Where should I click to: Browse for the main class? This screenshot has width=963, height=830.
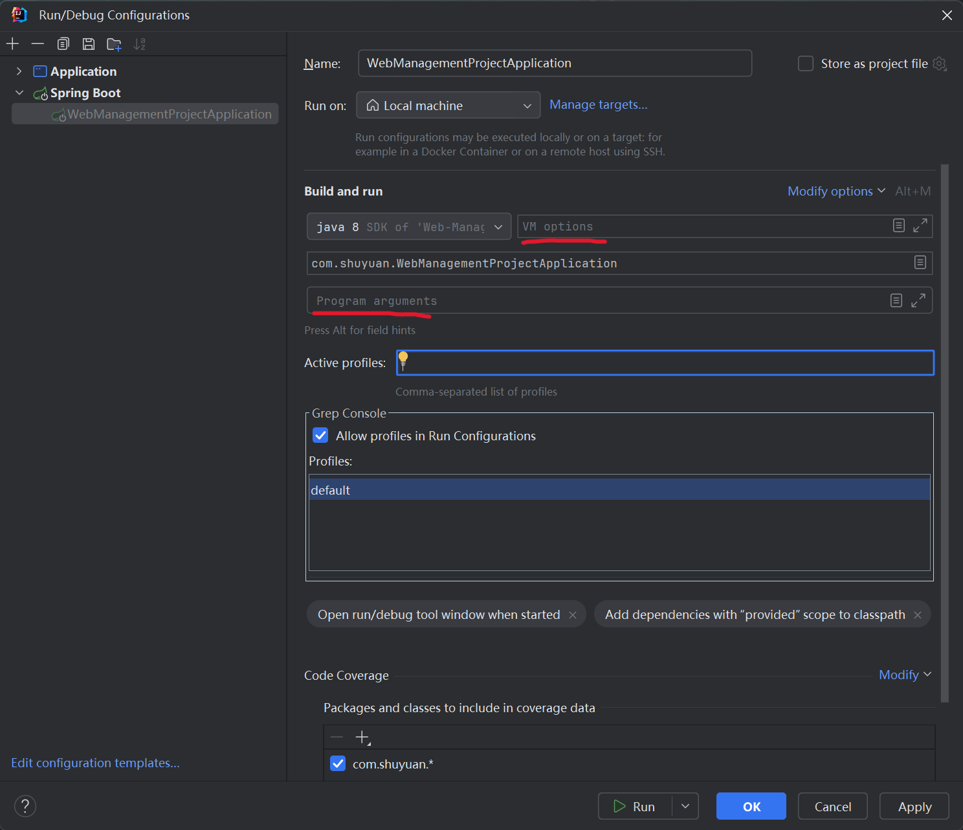pyautogui.click(x=920, y=262)
